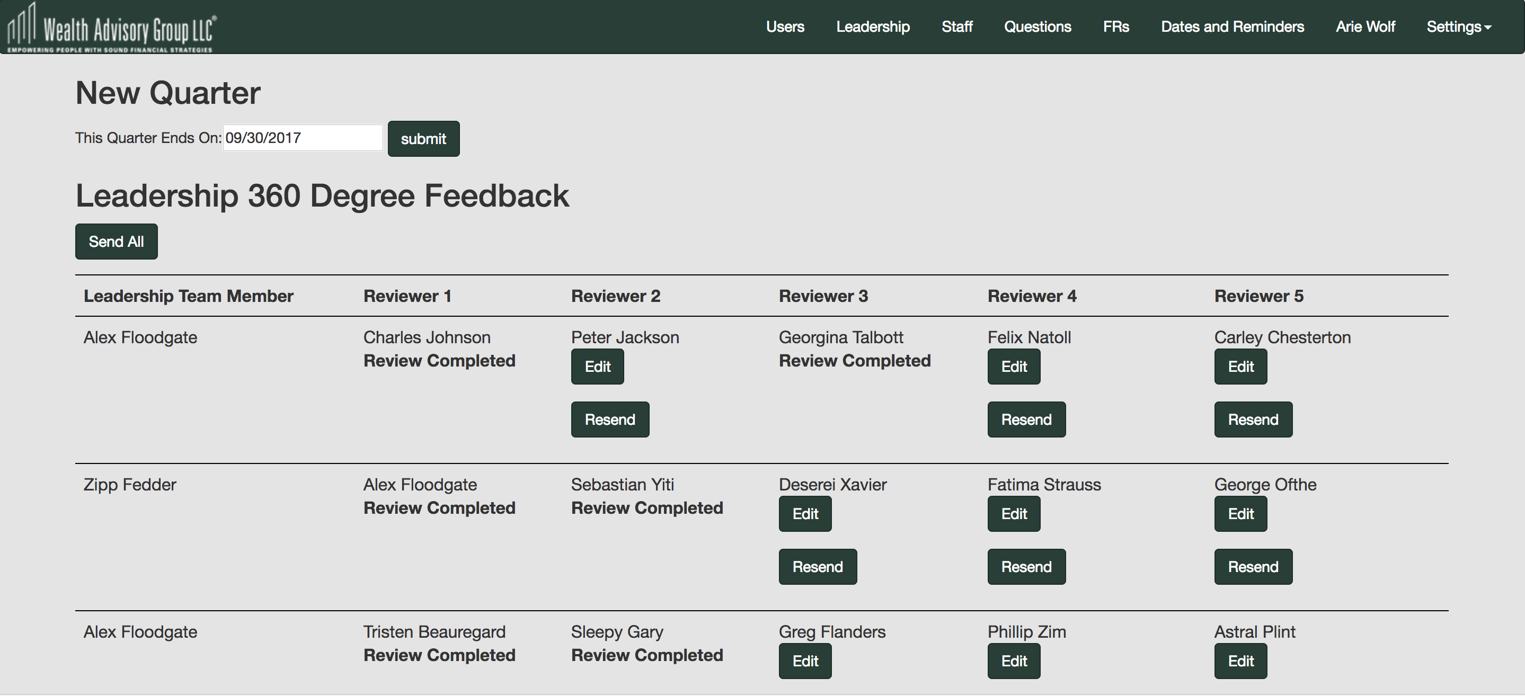The height and width of the screenshot is (696, 1525).
Task: Open the Staff navigation link
Action: (956, 26)
